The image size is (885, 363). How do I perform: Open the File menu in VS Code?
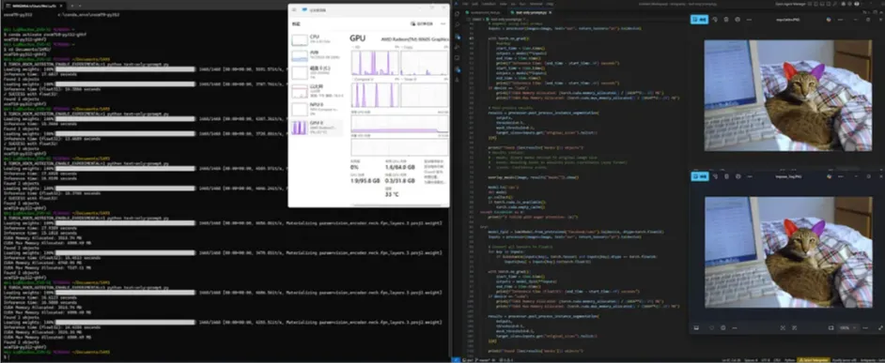click(465, 4)
